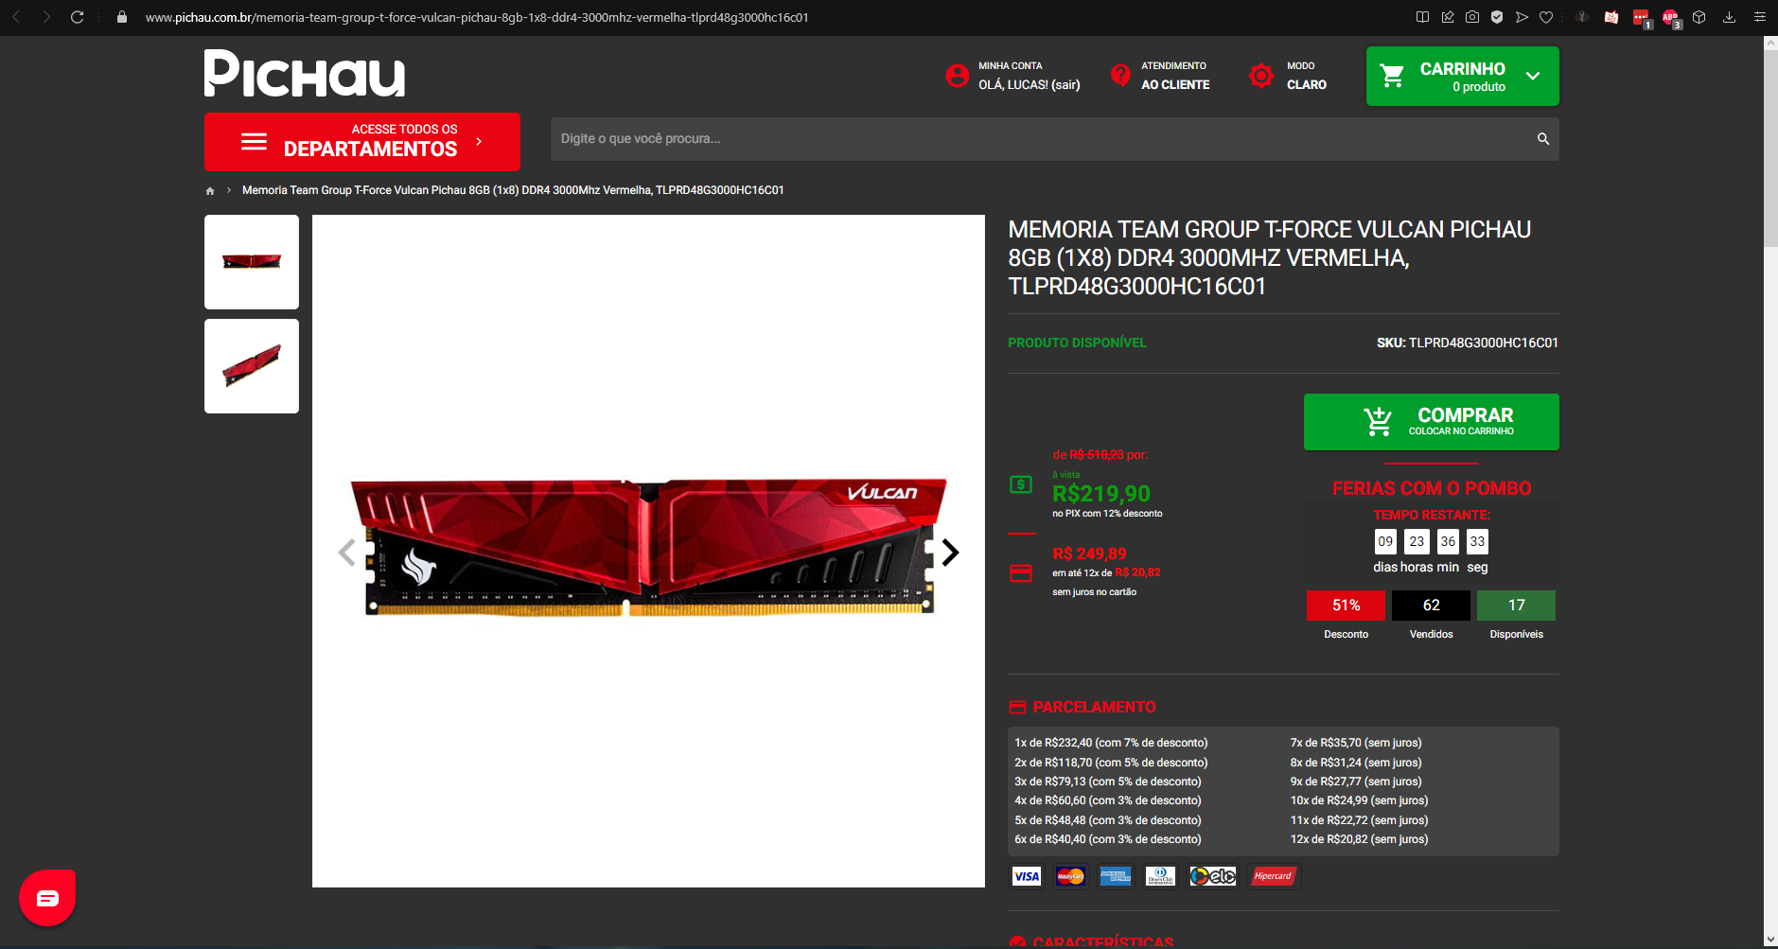Click the send paper-plane icon

[x=1522, y=17]
